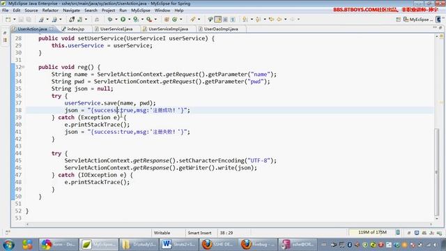
Task: Open dropdown beside the red external tools icon
Action: pyautogui.click(x=155, y=20)
